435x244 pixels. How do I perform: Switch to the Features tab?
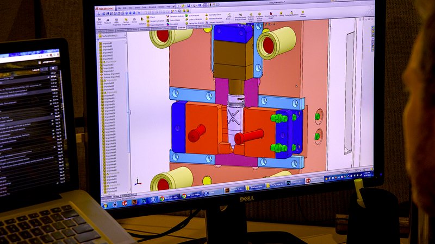(x=101, y=31)
